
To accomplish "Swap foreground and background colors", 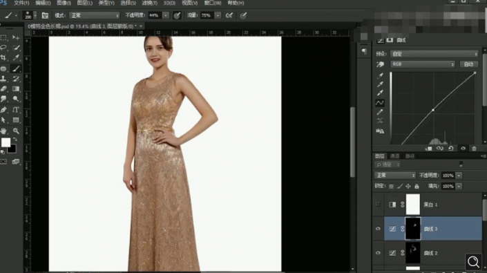I will coord(15,140).
